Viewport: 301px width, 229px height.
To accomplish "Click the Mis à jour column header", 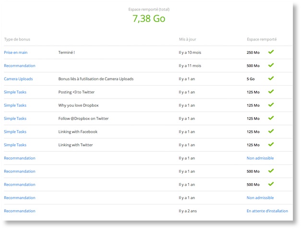I will click(188, 39).
